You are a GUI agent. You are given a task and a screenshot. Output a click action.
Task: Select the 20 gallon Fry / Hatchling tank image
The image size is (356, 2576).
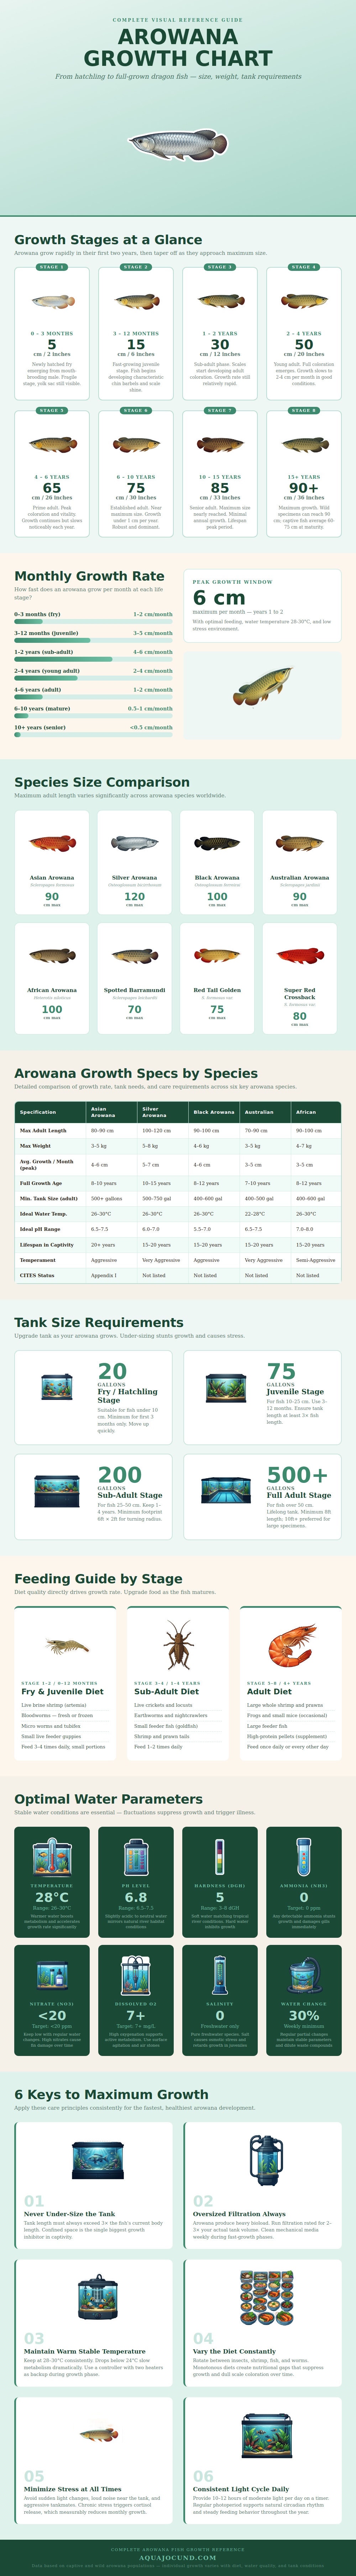[57, 1387]
